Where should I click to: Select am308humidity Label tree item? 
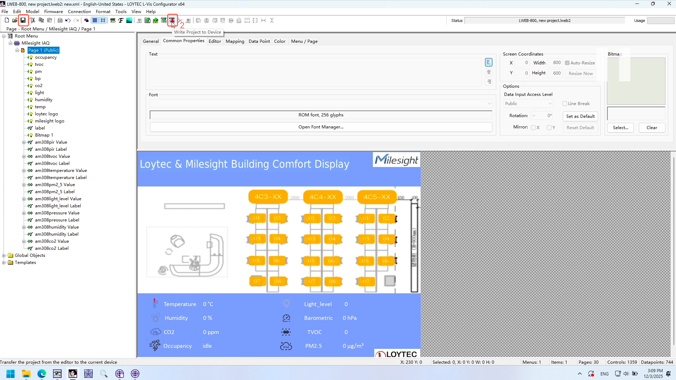(57, 234)
